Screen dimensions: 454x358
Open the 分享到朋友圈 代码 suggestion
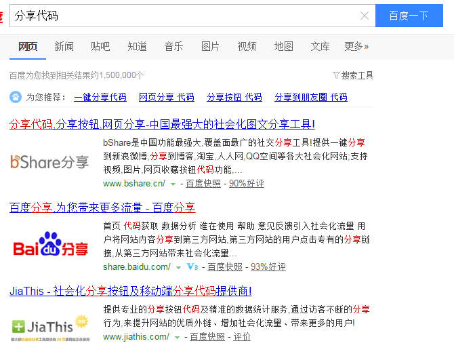(311, 97)
